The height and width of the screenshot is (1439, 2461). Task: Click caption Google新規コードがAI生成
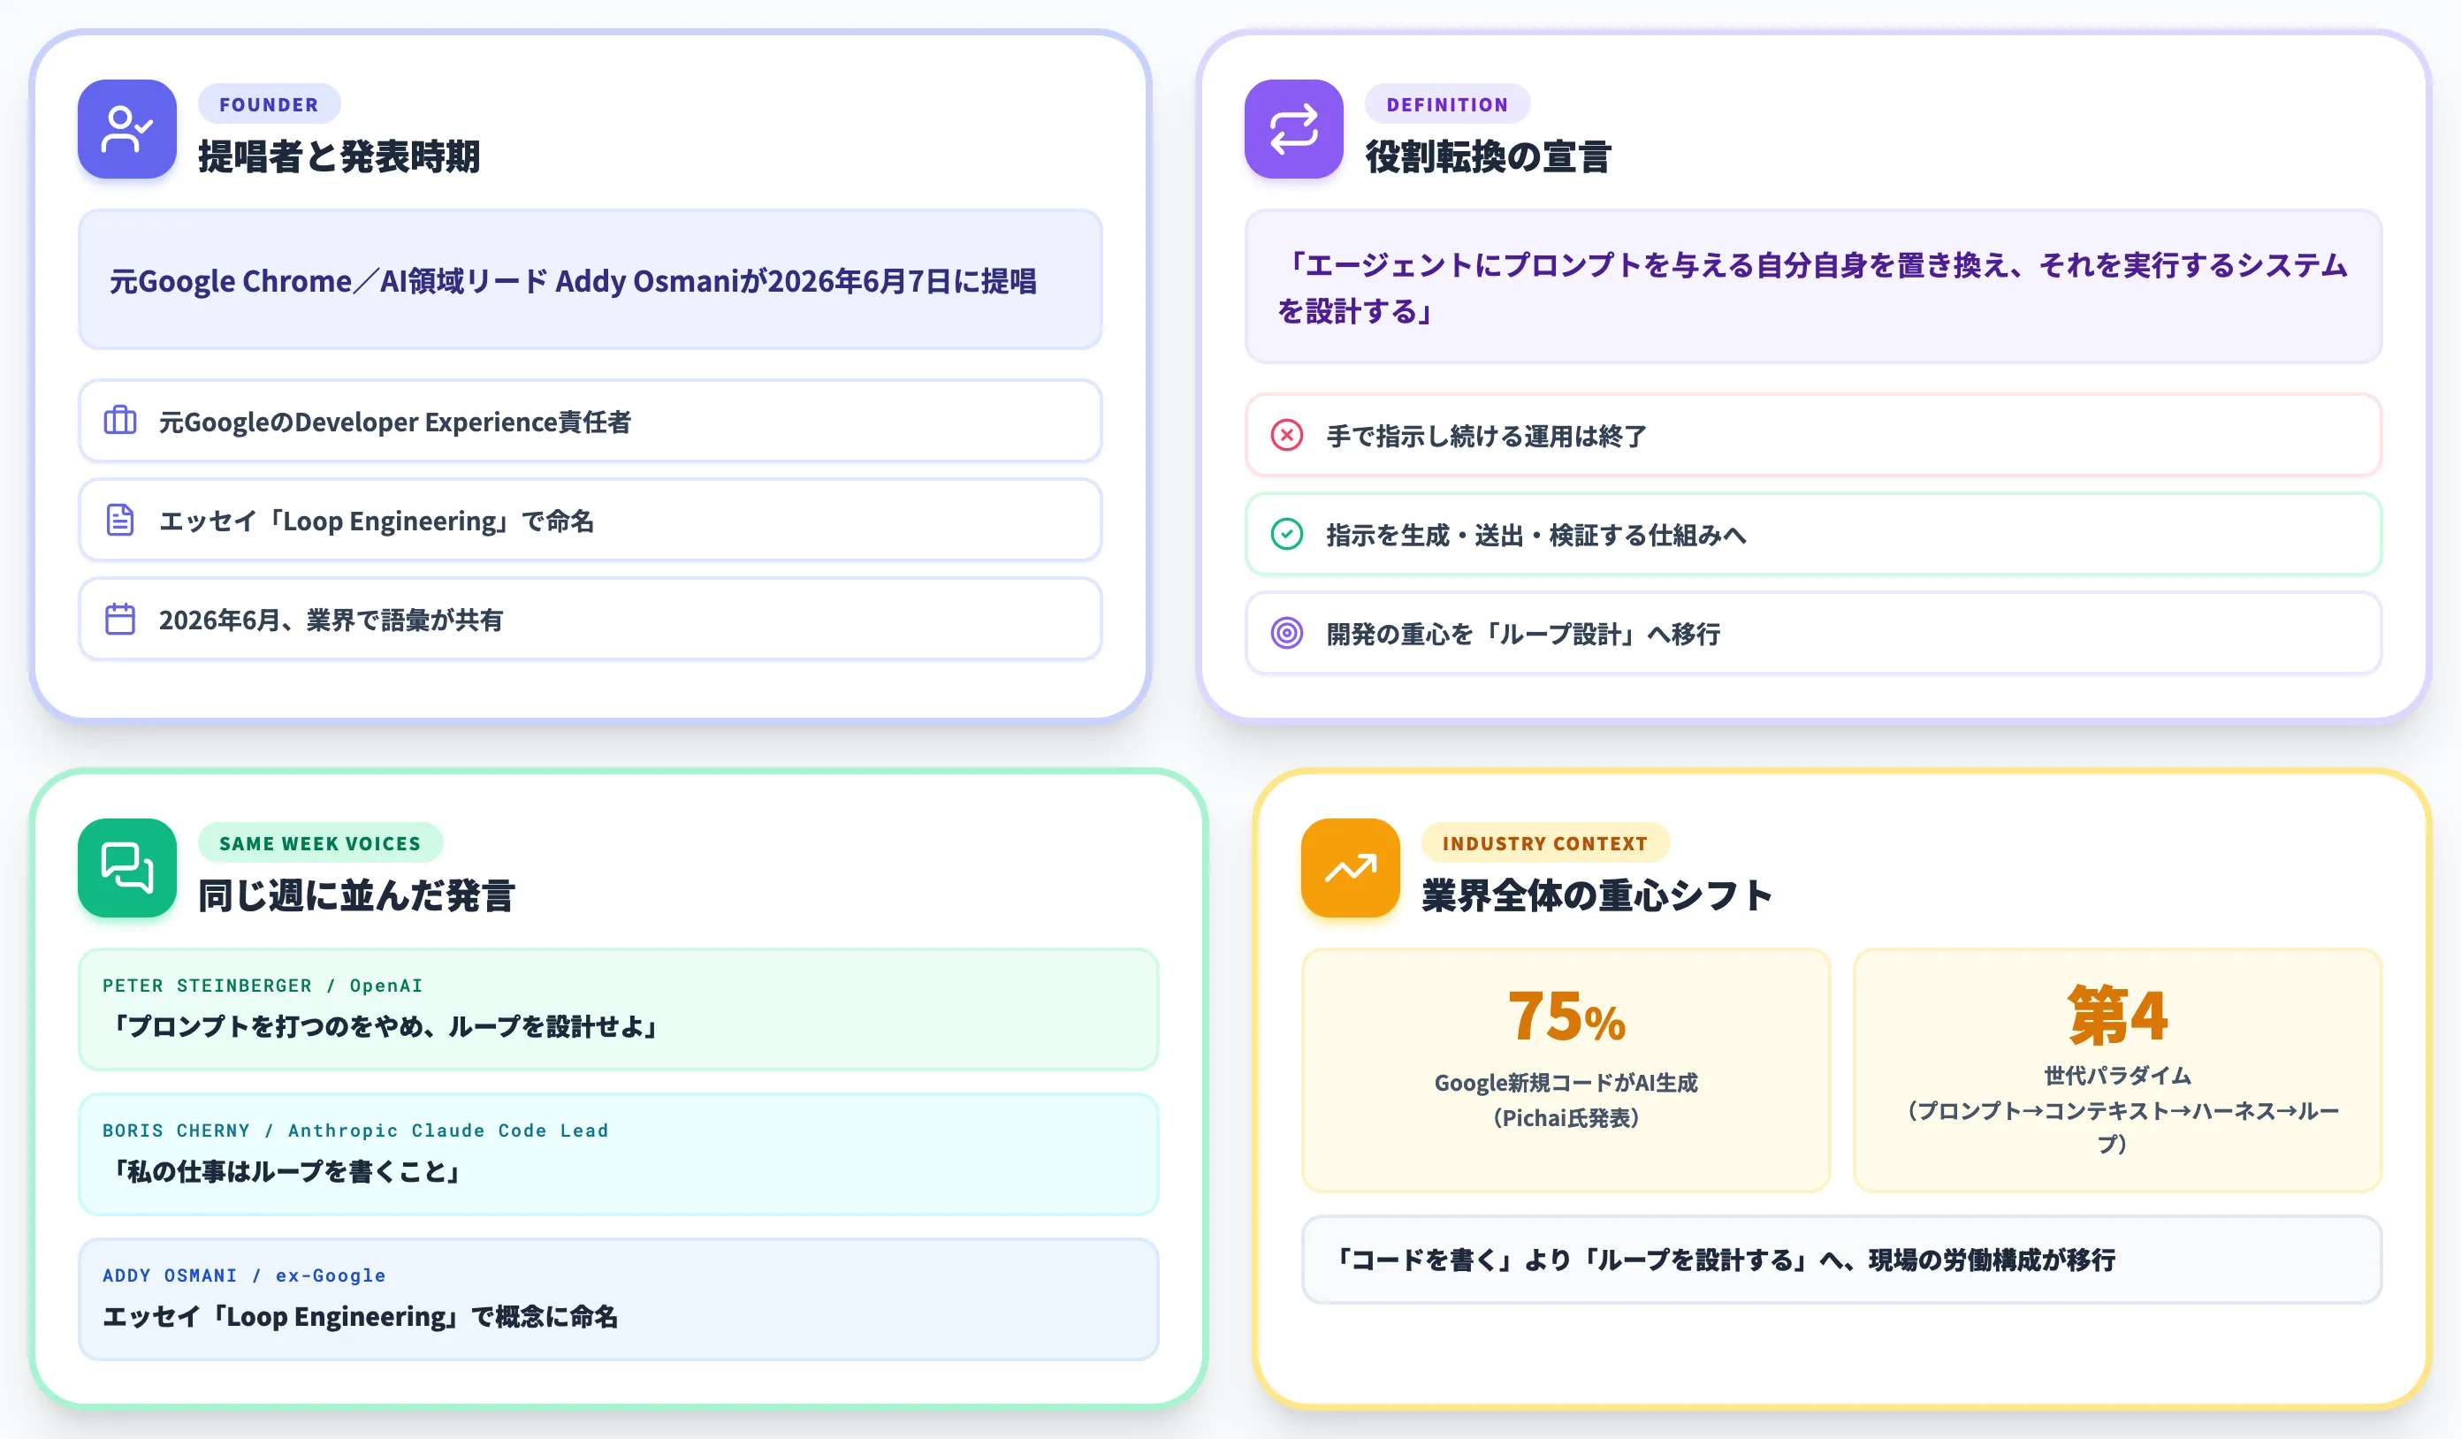pos(1566,1082)
